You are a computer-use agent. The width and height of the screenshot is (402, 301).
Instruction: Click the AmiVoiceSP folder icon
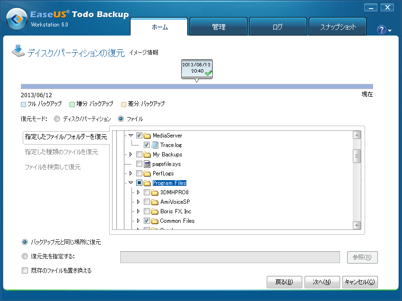click(155, 202)
